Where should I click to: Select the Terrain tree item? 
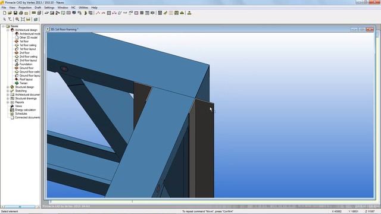24,83
